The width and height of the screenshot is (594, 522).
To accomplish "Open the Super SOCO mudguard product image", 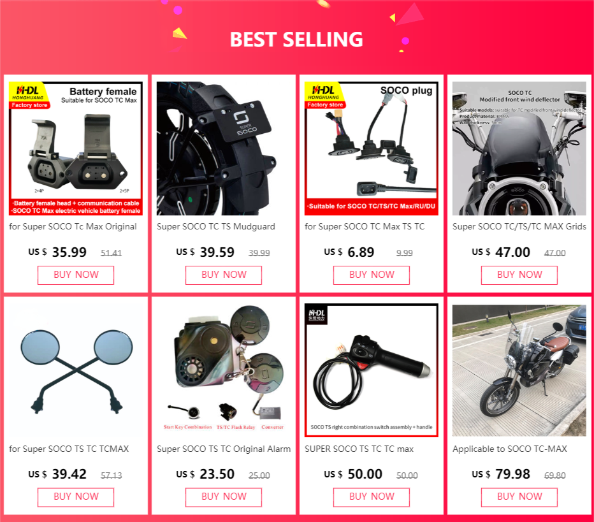I will [224, 149].
